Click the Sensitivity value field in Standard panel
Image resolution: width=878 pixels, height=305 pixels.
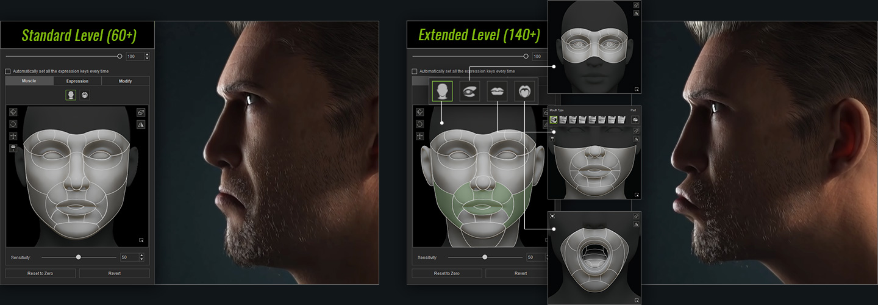tap(130, 257)
